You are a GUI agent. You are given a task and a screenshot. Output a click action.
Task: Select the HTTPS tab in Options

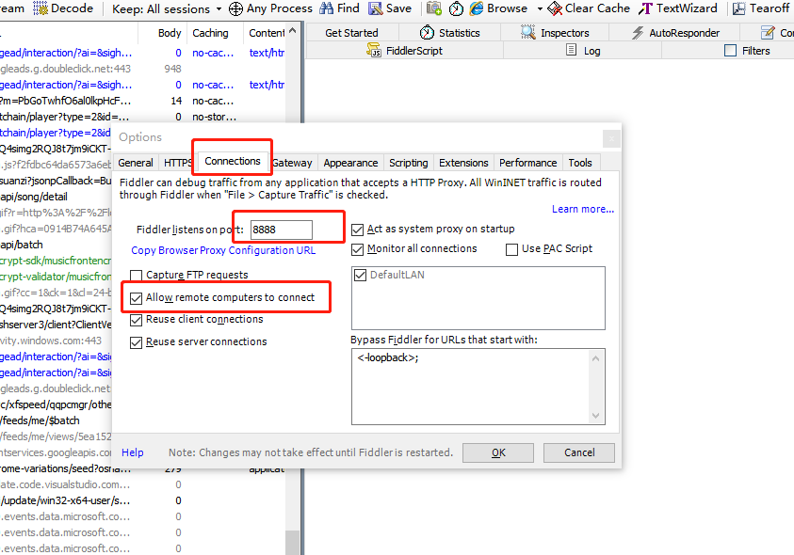[x=177, y=163]
